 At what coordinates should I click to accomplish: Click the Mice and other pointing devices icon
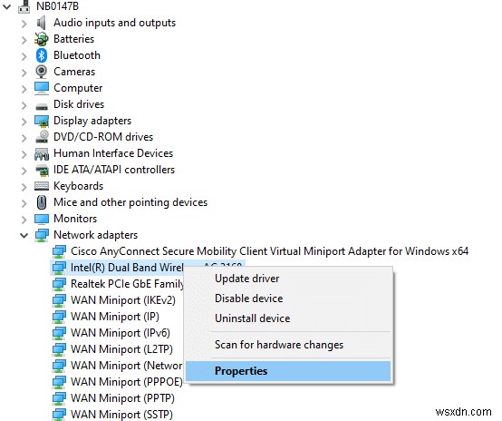pos(42,202)
